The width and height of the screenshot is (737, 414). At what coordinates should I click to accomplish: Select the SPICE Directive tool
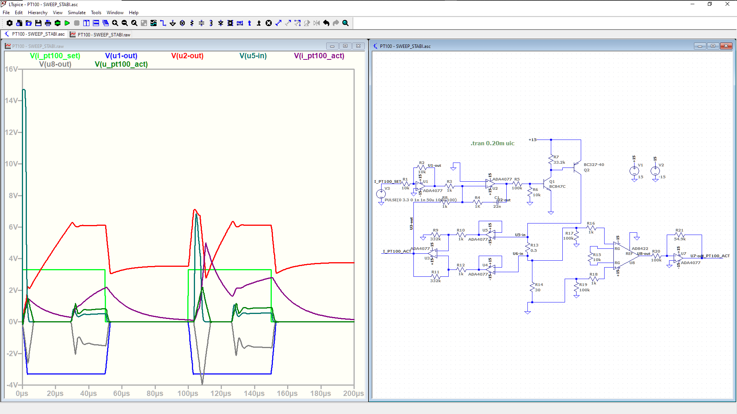259,23
